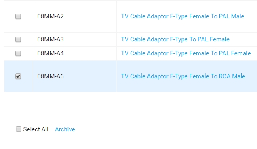Tick the checkbox for SKU 08MM-A2
This screenshot has height=149, width=257.
click(18, 16)
